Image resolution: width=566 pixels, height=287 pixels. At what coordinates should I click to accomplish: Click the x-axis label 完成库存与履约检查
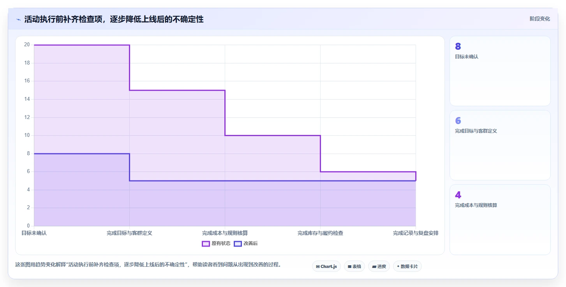point(320,233)
